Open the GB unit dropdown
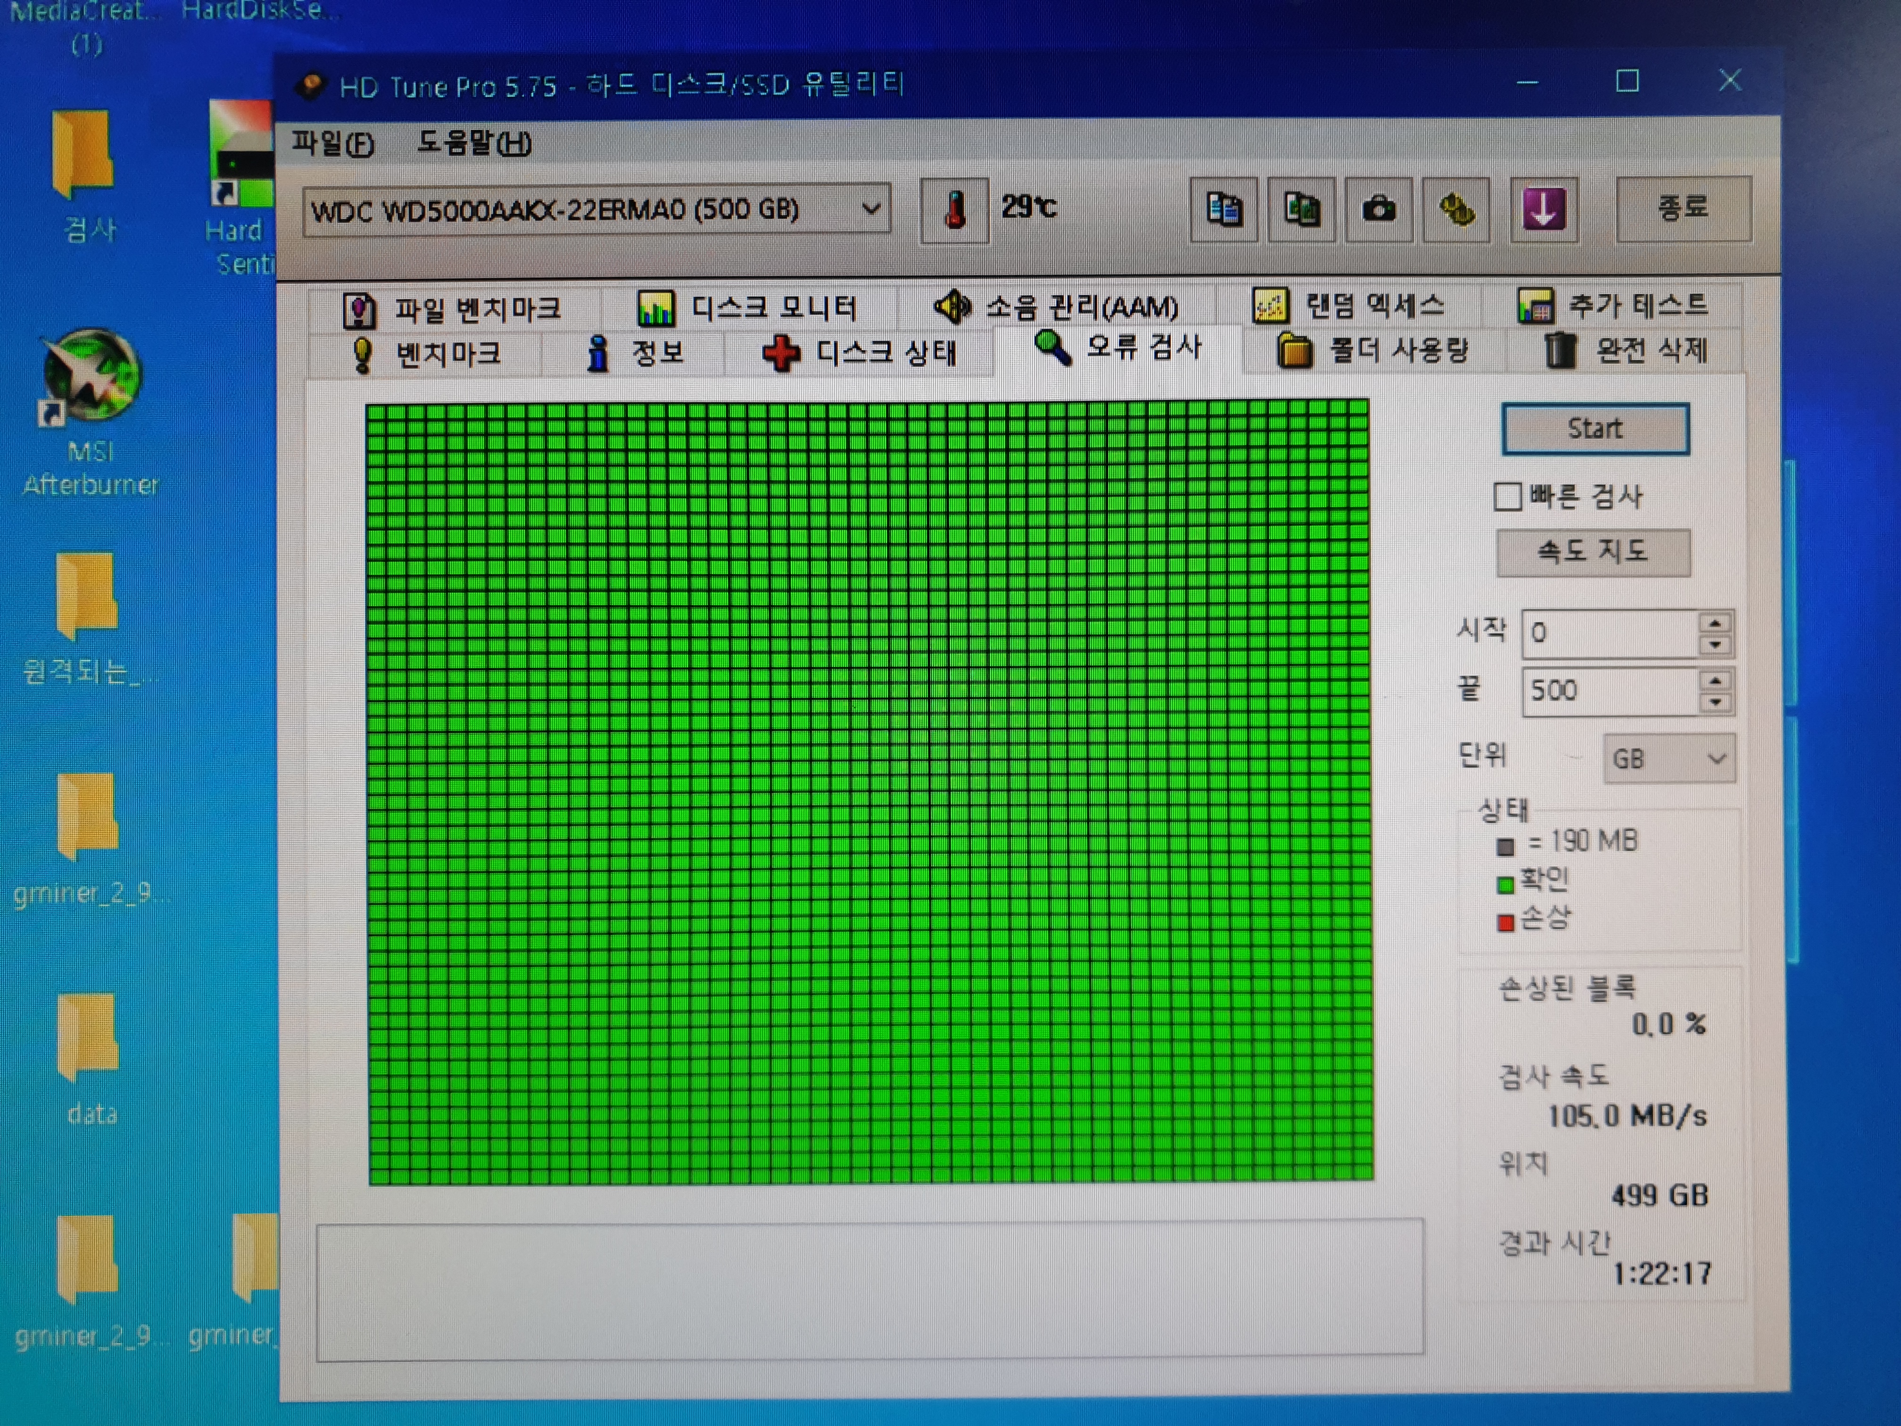 click(x=1668, y=759)
